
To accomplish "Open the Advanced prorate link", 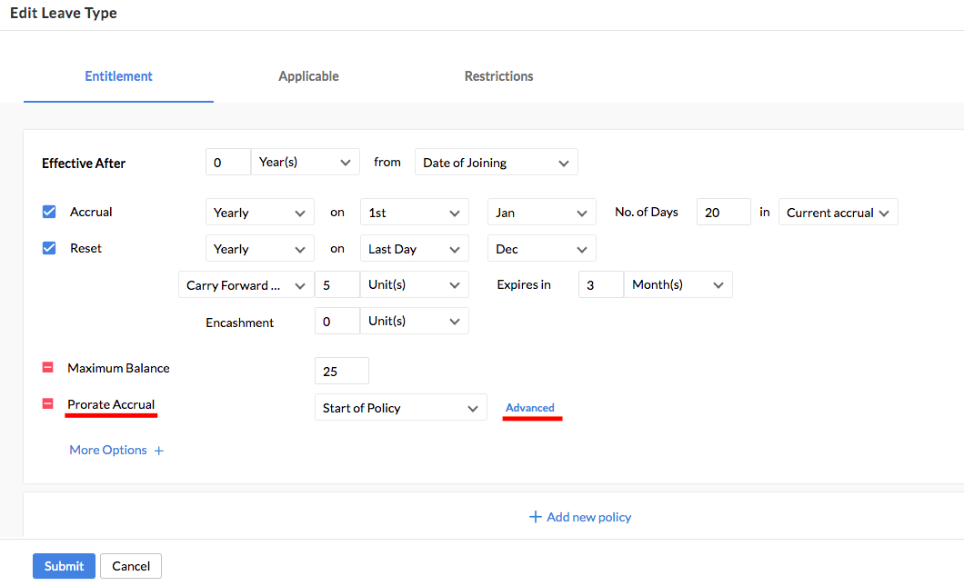I will pyautogui.click(x=530, y=408).
